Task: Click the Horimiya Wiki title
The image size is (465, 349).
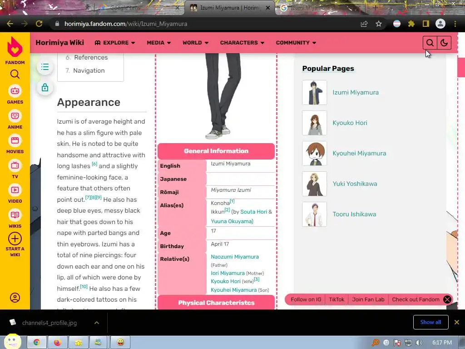Action: pyautogui.click(x=59, y=43)
